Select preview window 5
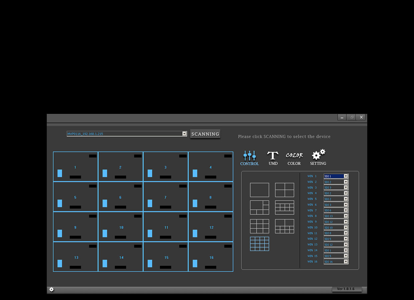 coord(75,197)
